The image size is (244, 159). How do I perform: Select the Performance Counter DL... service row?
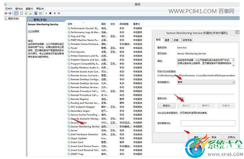105,29
